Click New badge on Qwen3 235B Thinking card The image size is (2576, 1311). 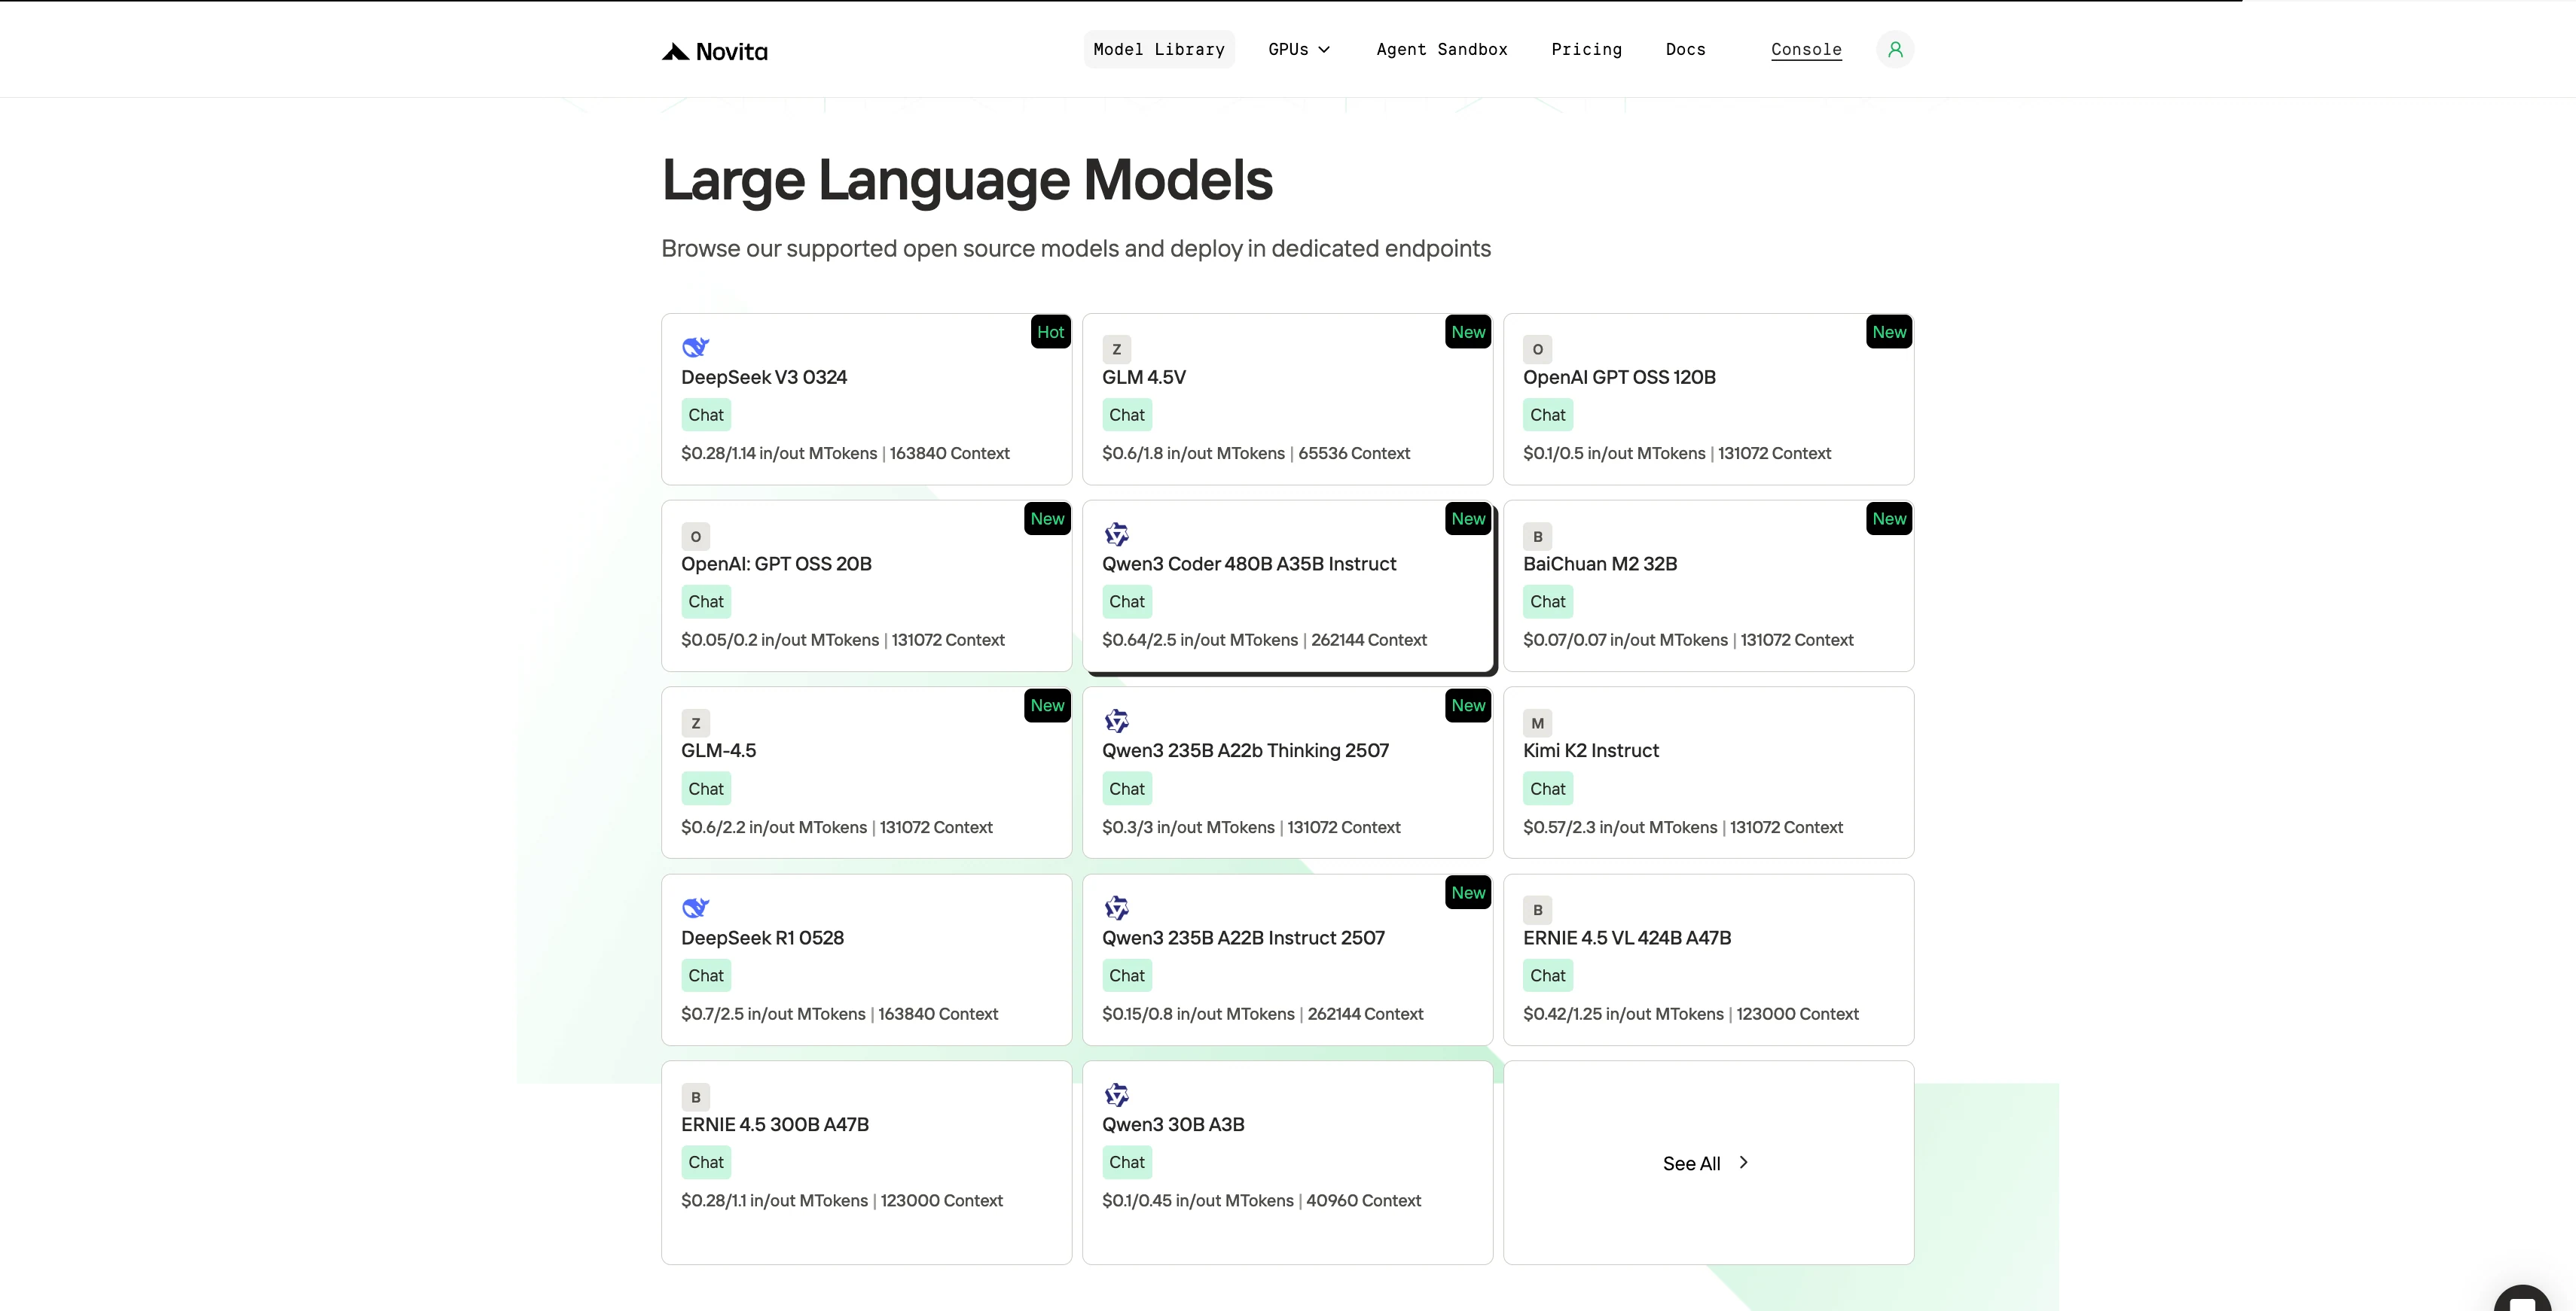tap(1468, 705)
